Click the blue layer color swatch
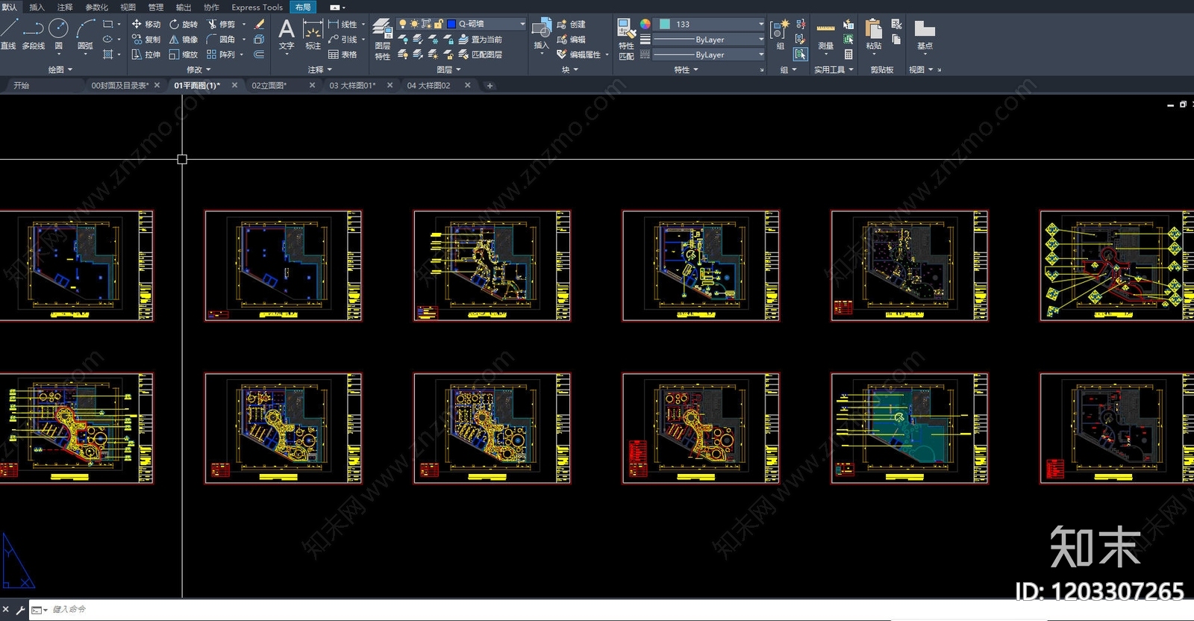This screenshot has height=621, width=1194. (451, 25)
